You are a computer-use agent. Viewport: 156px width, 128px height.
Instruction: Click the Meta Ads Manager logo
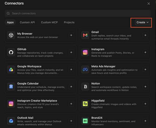pyautogui.click(x=85, y=69)
